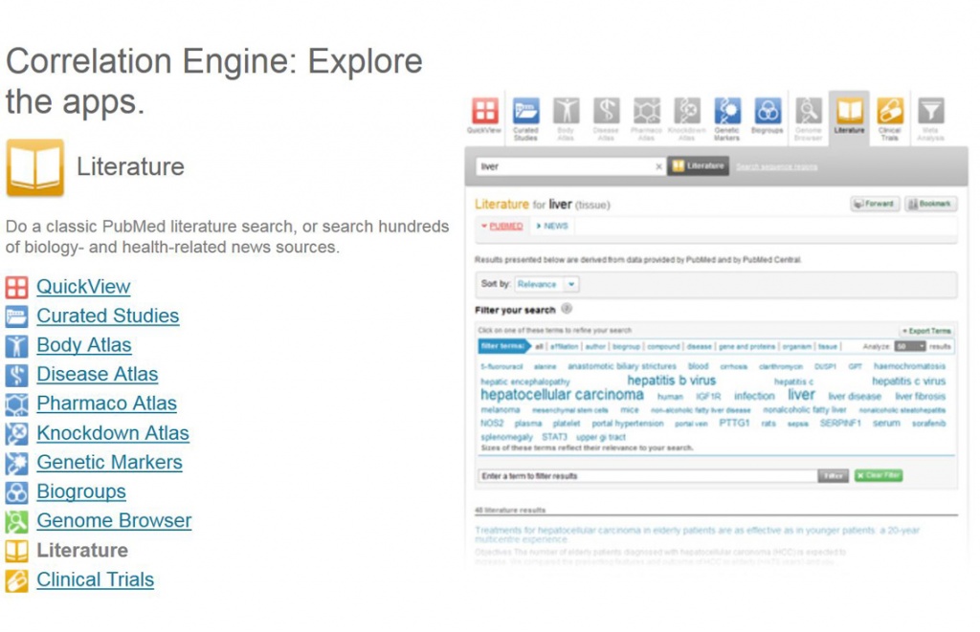Refine by 'melanoma' term
Image resolution: width=980 pixels, height=632 pixels.
click(x=500, y=410)
